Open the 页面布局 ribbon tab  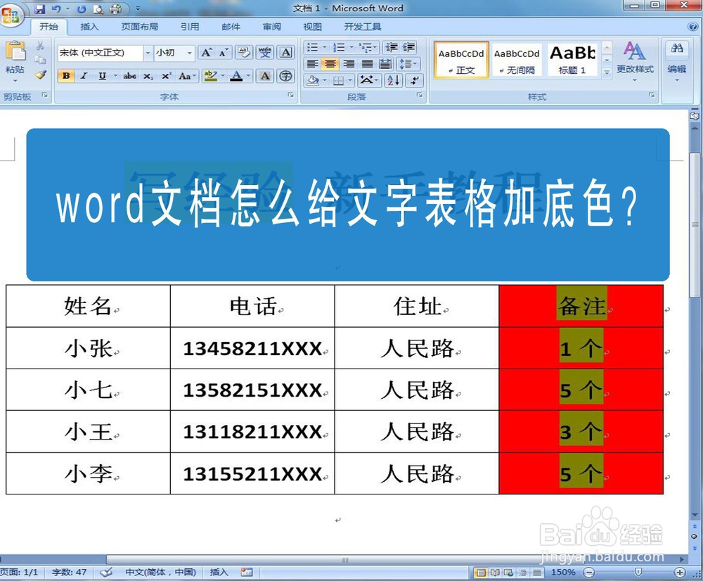pos(140,27)
